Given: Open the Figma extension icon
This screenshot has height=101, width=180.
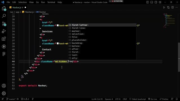Looking at the screenshot, I should coord(4,54).
